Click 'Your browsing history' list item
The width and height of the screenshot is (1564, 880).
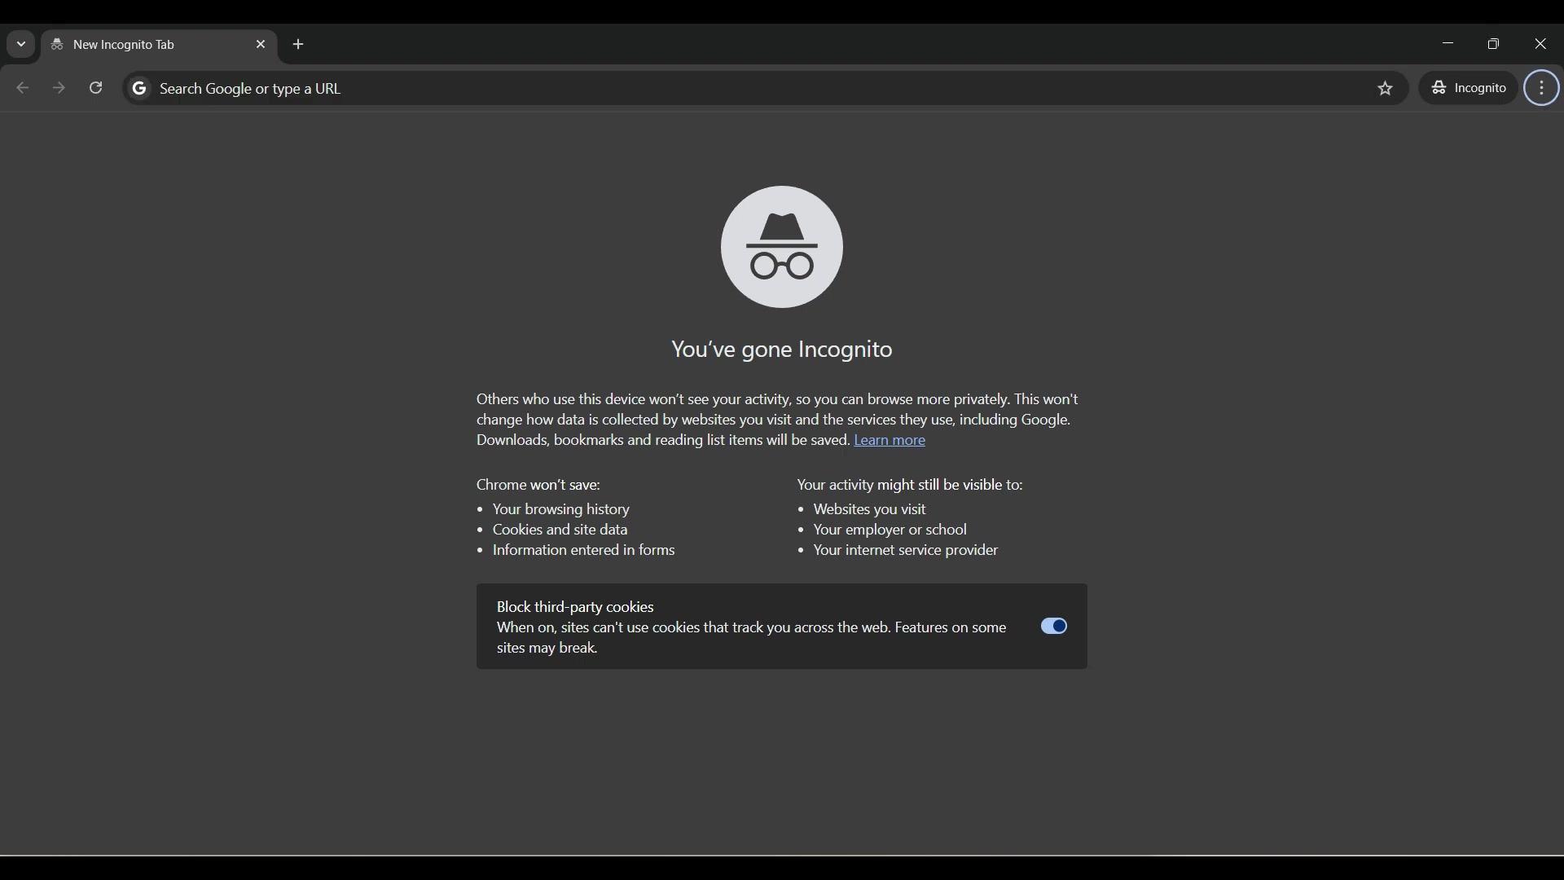click(561, 510)
